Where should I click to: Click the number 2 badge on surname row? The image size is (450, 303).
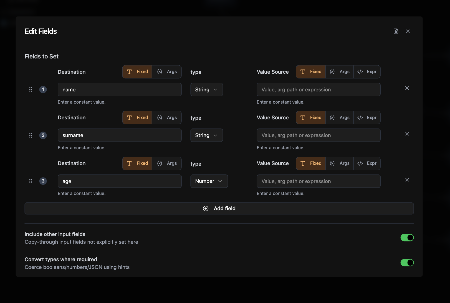pyautogui.click(x=43, y=135)
